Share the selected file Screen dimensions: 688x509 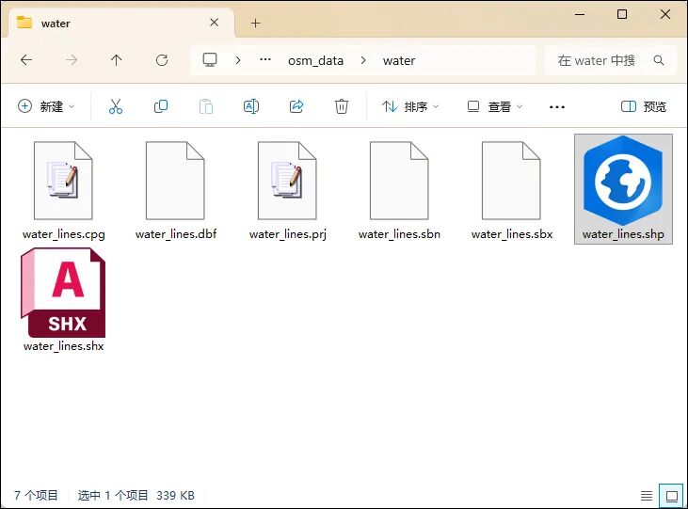(296, 106)
